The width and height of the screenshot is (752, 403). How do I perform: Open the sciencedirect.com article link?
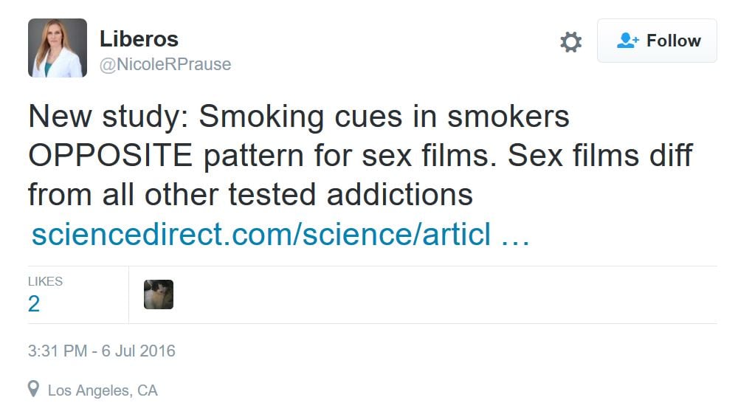click(261, 235)
